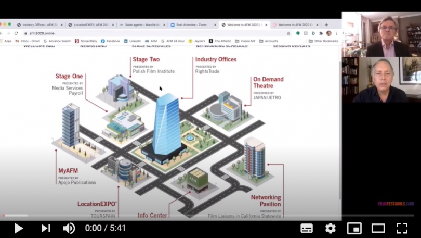Open the Industry Offices browser tab
Screen dimensions: 421x238
point(40,25)
